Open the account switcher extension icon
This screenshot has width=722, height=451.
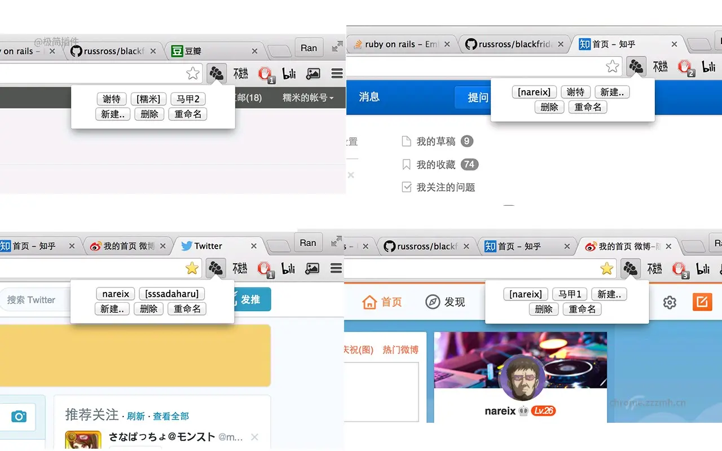[x=216, y=73]
